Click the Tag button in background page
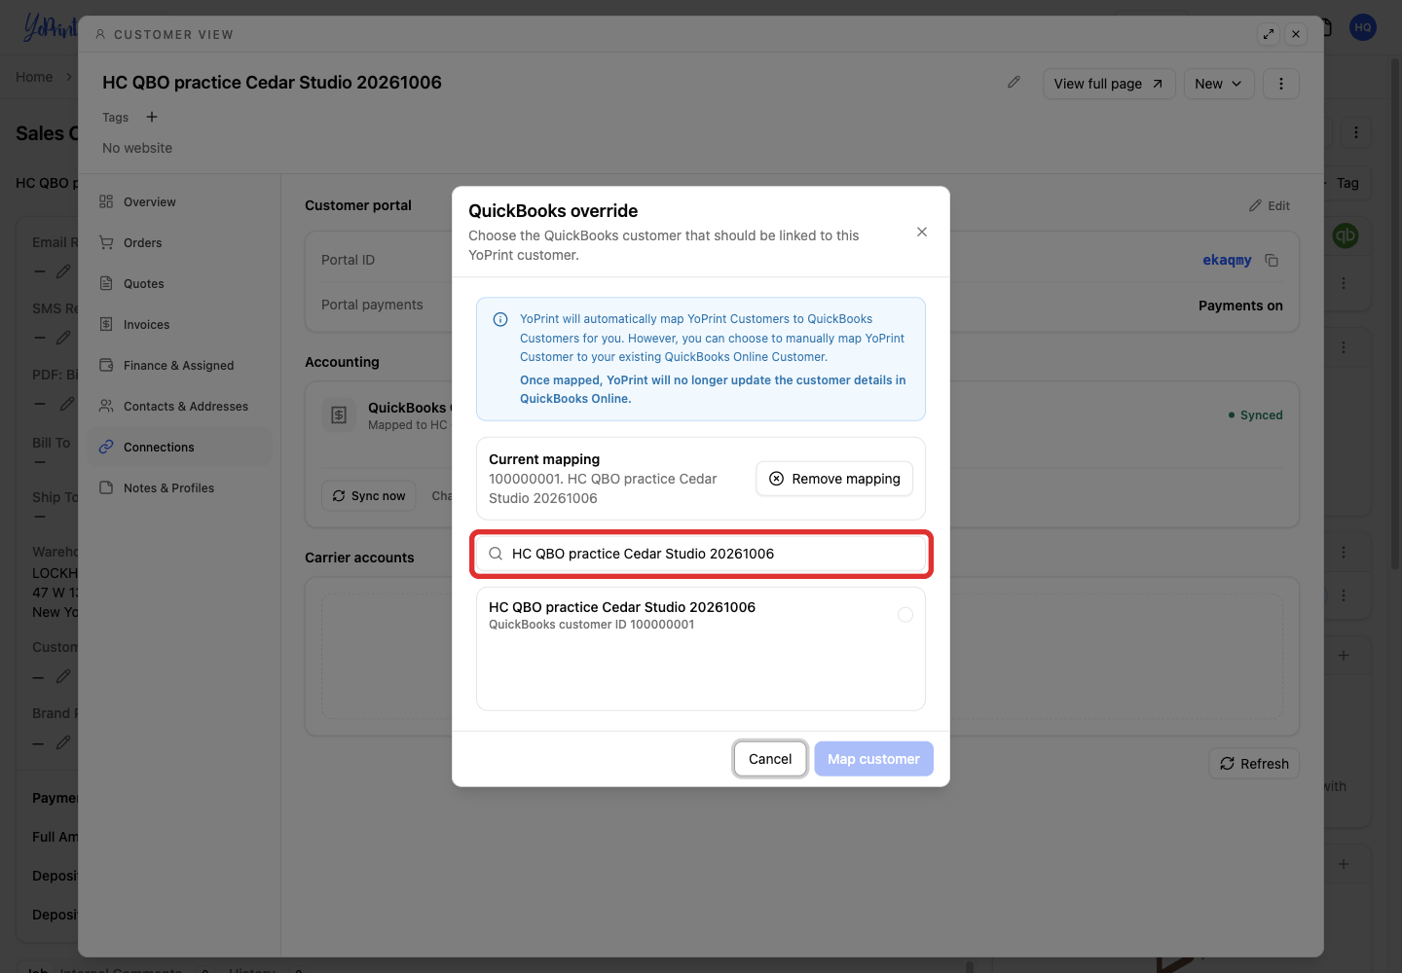 pyautogui.click(x=1347, y=183)
